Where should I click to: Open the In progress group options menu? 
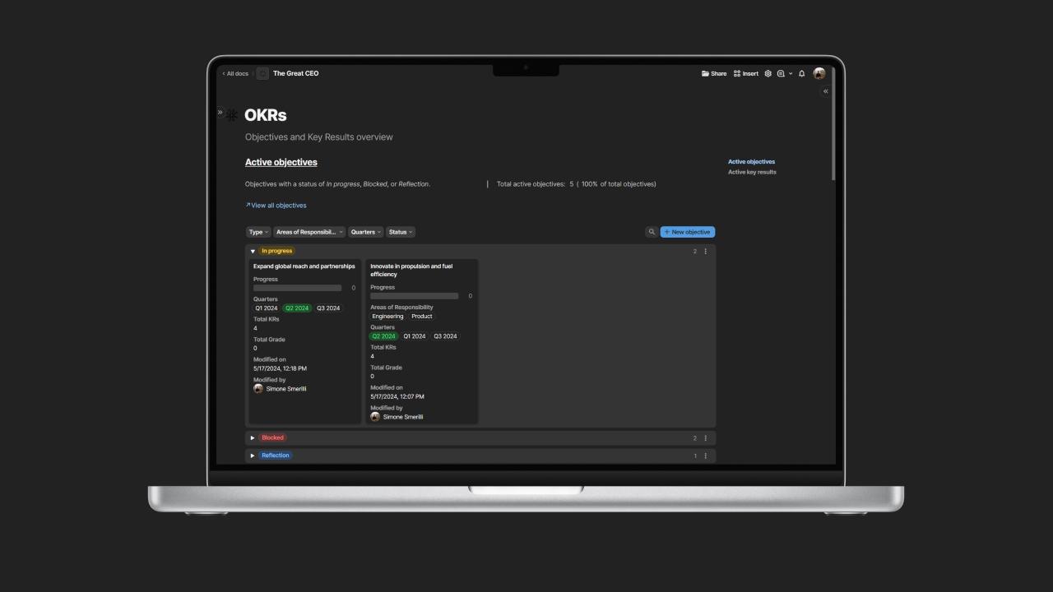705,252
